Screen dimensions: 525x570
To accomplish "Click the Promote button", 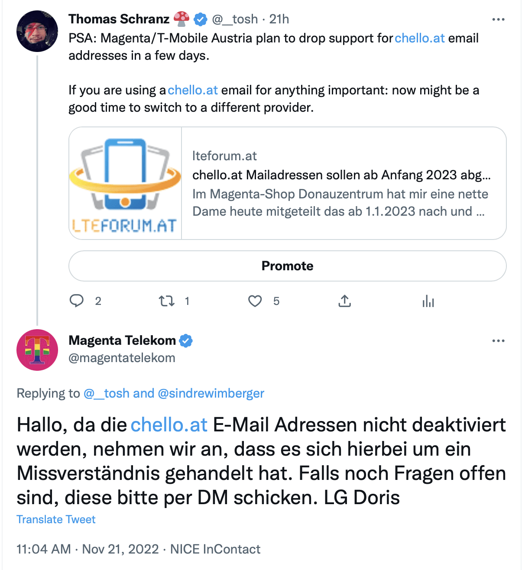I will tap(287, 266).
